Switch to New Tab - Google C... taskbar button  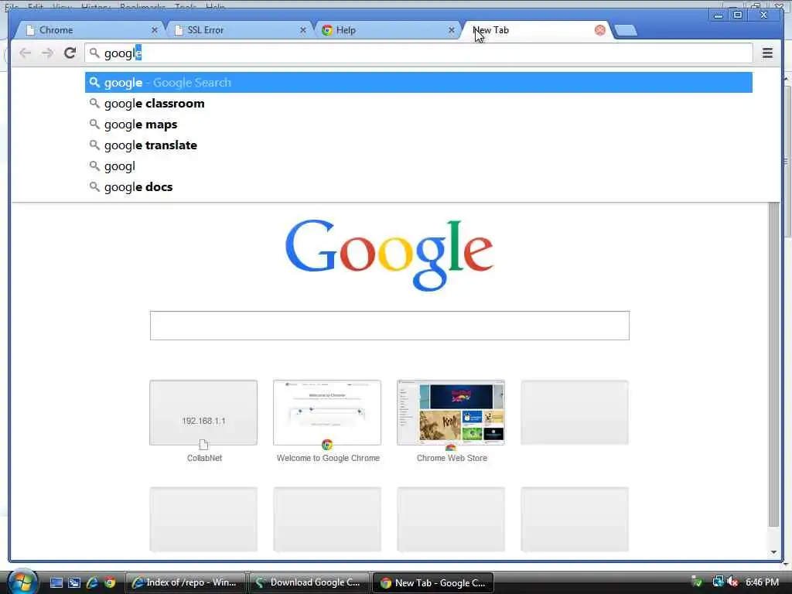click(432, 582)
